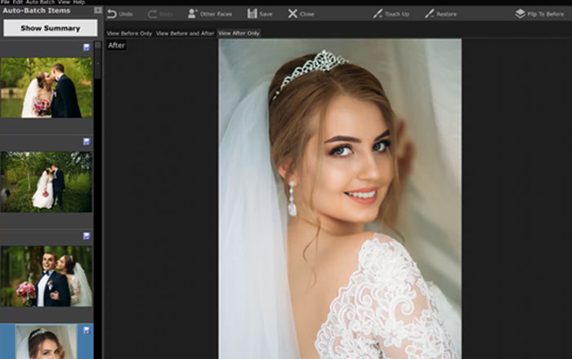Click save icon above kissing couple thumbnail
Screen dimensions: 572x359
[x=87, y=47]
